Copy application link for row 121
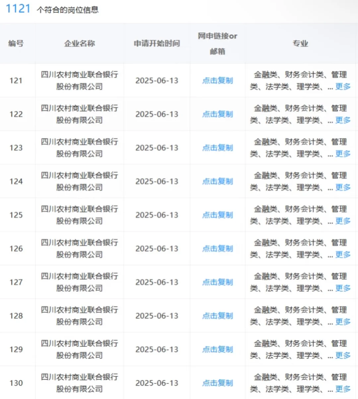The height and width of the screenshot is (399, 358). point(217,80)
